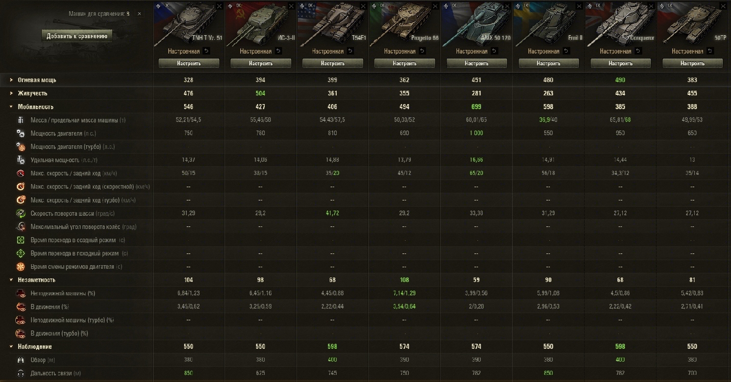The width and height of the screenshot is (731, 382).
Task: Click the Добавить к сравнению button
Action: pyautogui.click(x=77, y=36)
